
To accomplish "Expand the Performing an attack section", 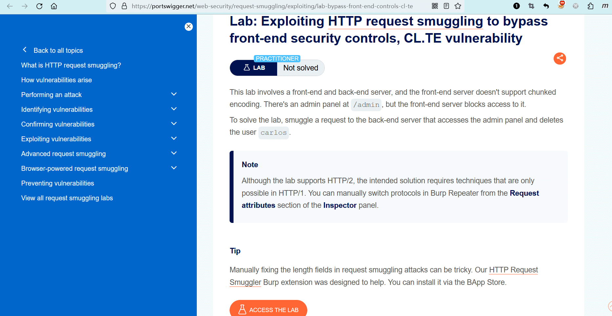I will pos(174,94).
